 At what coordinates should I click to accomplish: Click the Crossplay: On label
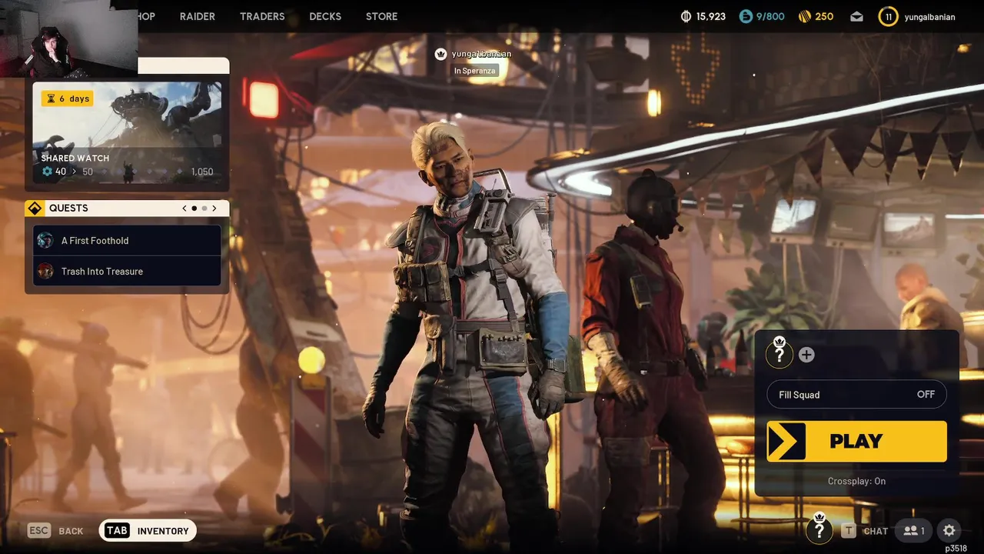[x=856, y=481]
